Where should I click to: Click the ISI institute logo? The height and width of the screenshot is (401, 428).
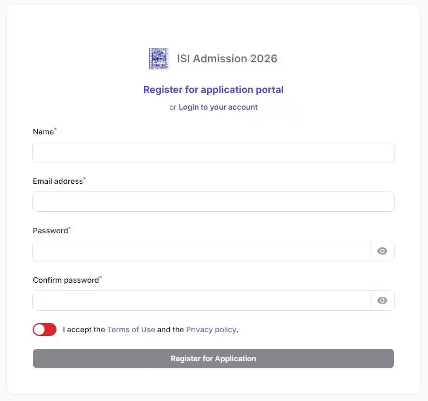[x=159, y=59]
